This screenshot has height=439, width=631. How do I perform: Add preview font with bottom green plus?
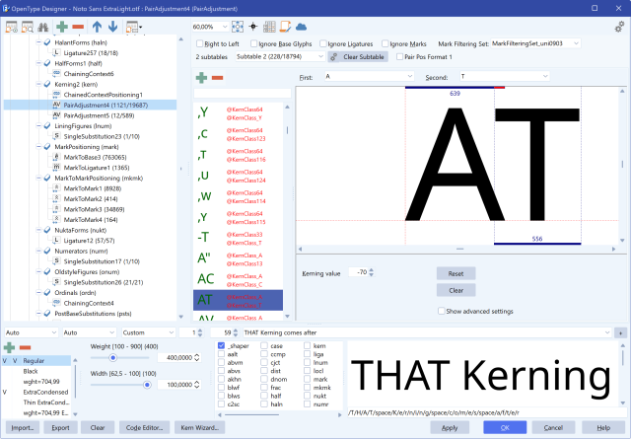point(9,347)
